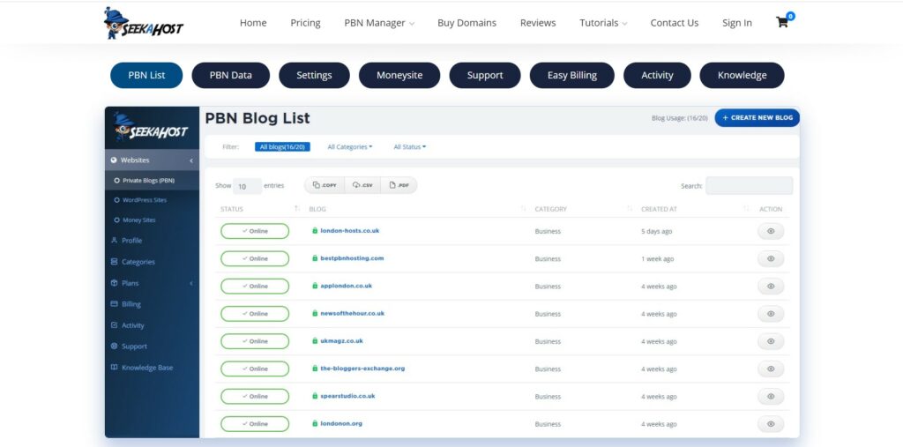The width and height of the screenshot is (903, 447).
Task: Switch to PBN Data tab
Action: [230, 76]
